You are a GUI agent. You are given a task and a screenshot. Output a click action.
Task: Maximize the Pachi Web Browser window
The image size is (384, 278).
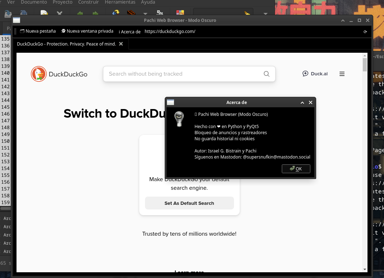[359, 20]
